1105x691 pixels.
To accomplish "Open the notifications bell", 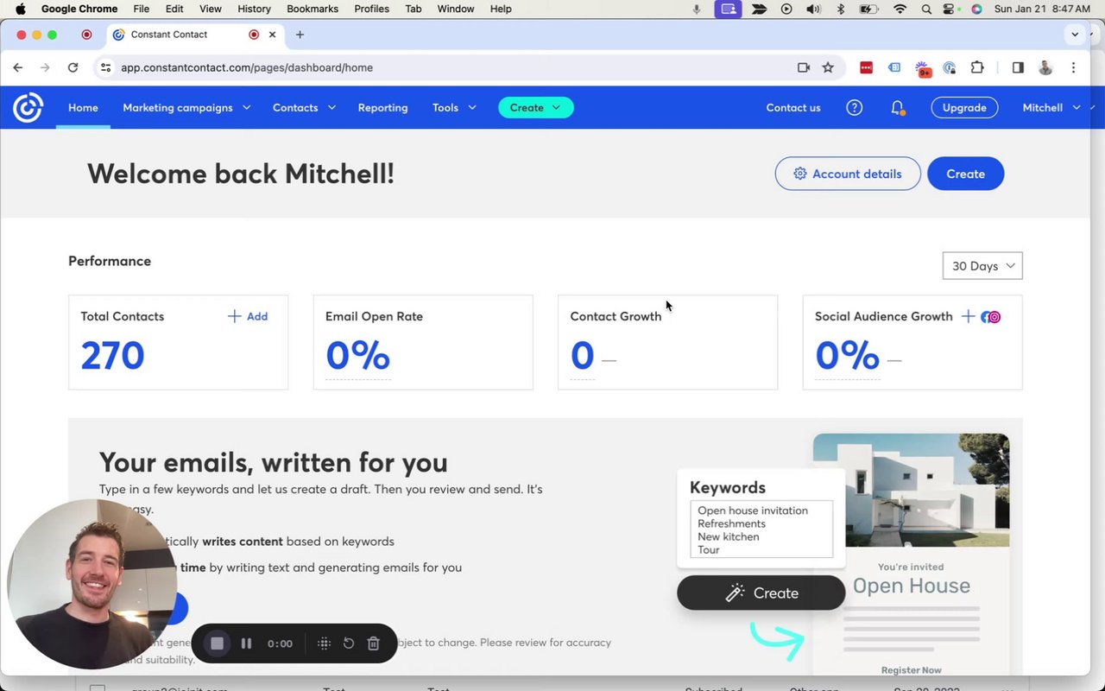I will tap(897, 108).
